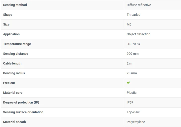Select the M6 size value
The image size is (181, 127).
[129, 24]
